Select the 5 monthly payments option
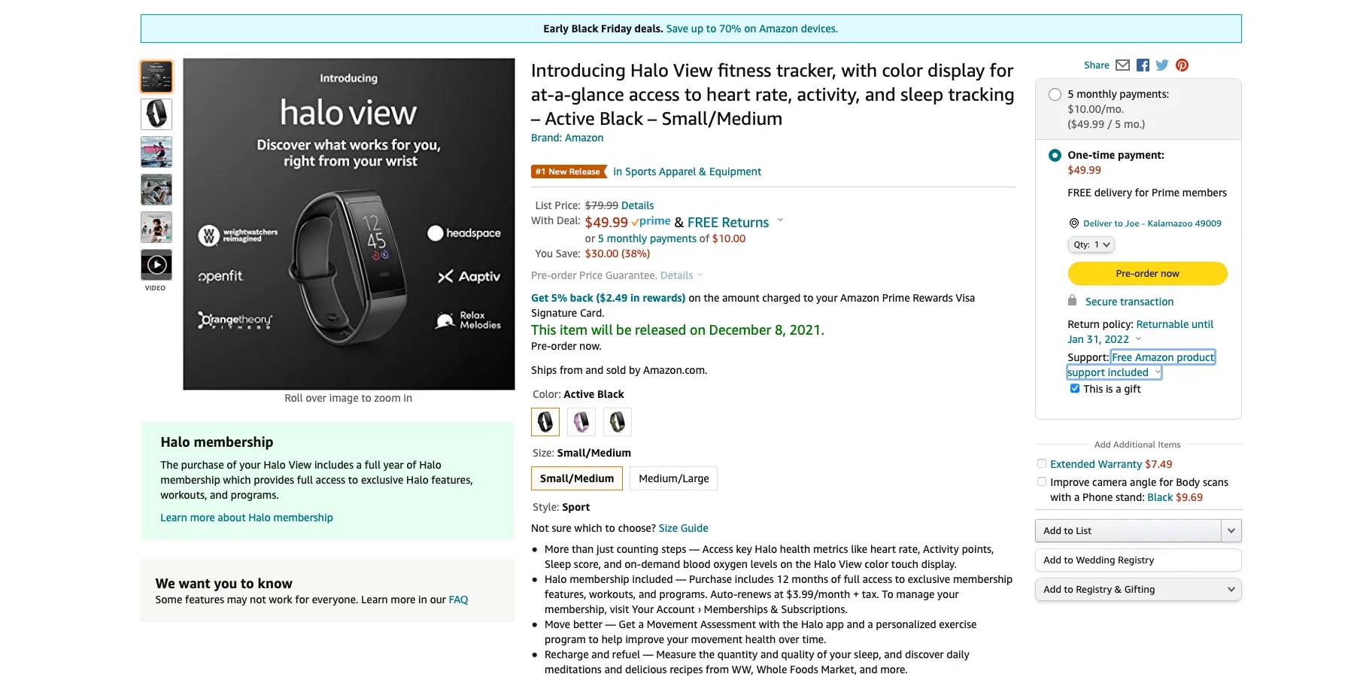Viewport: 1354px width, 677px height. [x=1055, y=94]
